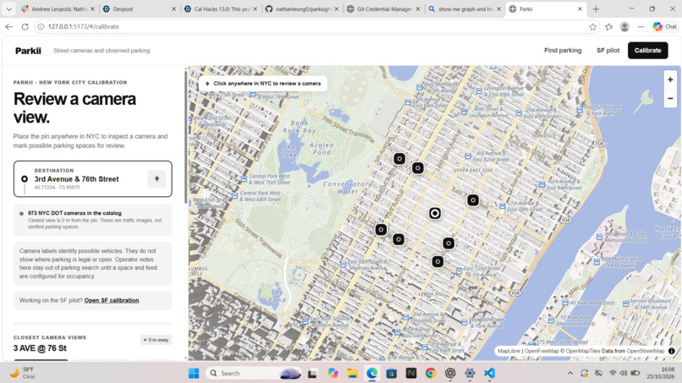Screen dimensions: 682x383
Task: Open tab search dropdown arrow
Action: coord(8,8)
